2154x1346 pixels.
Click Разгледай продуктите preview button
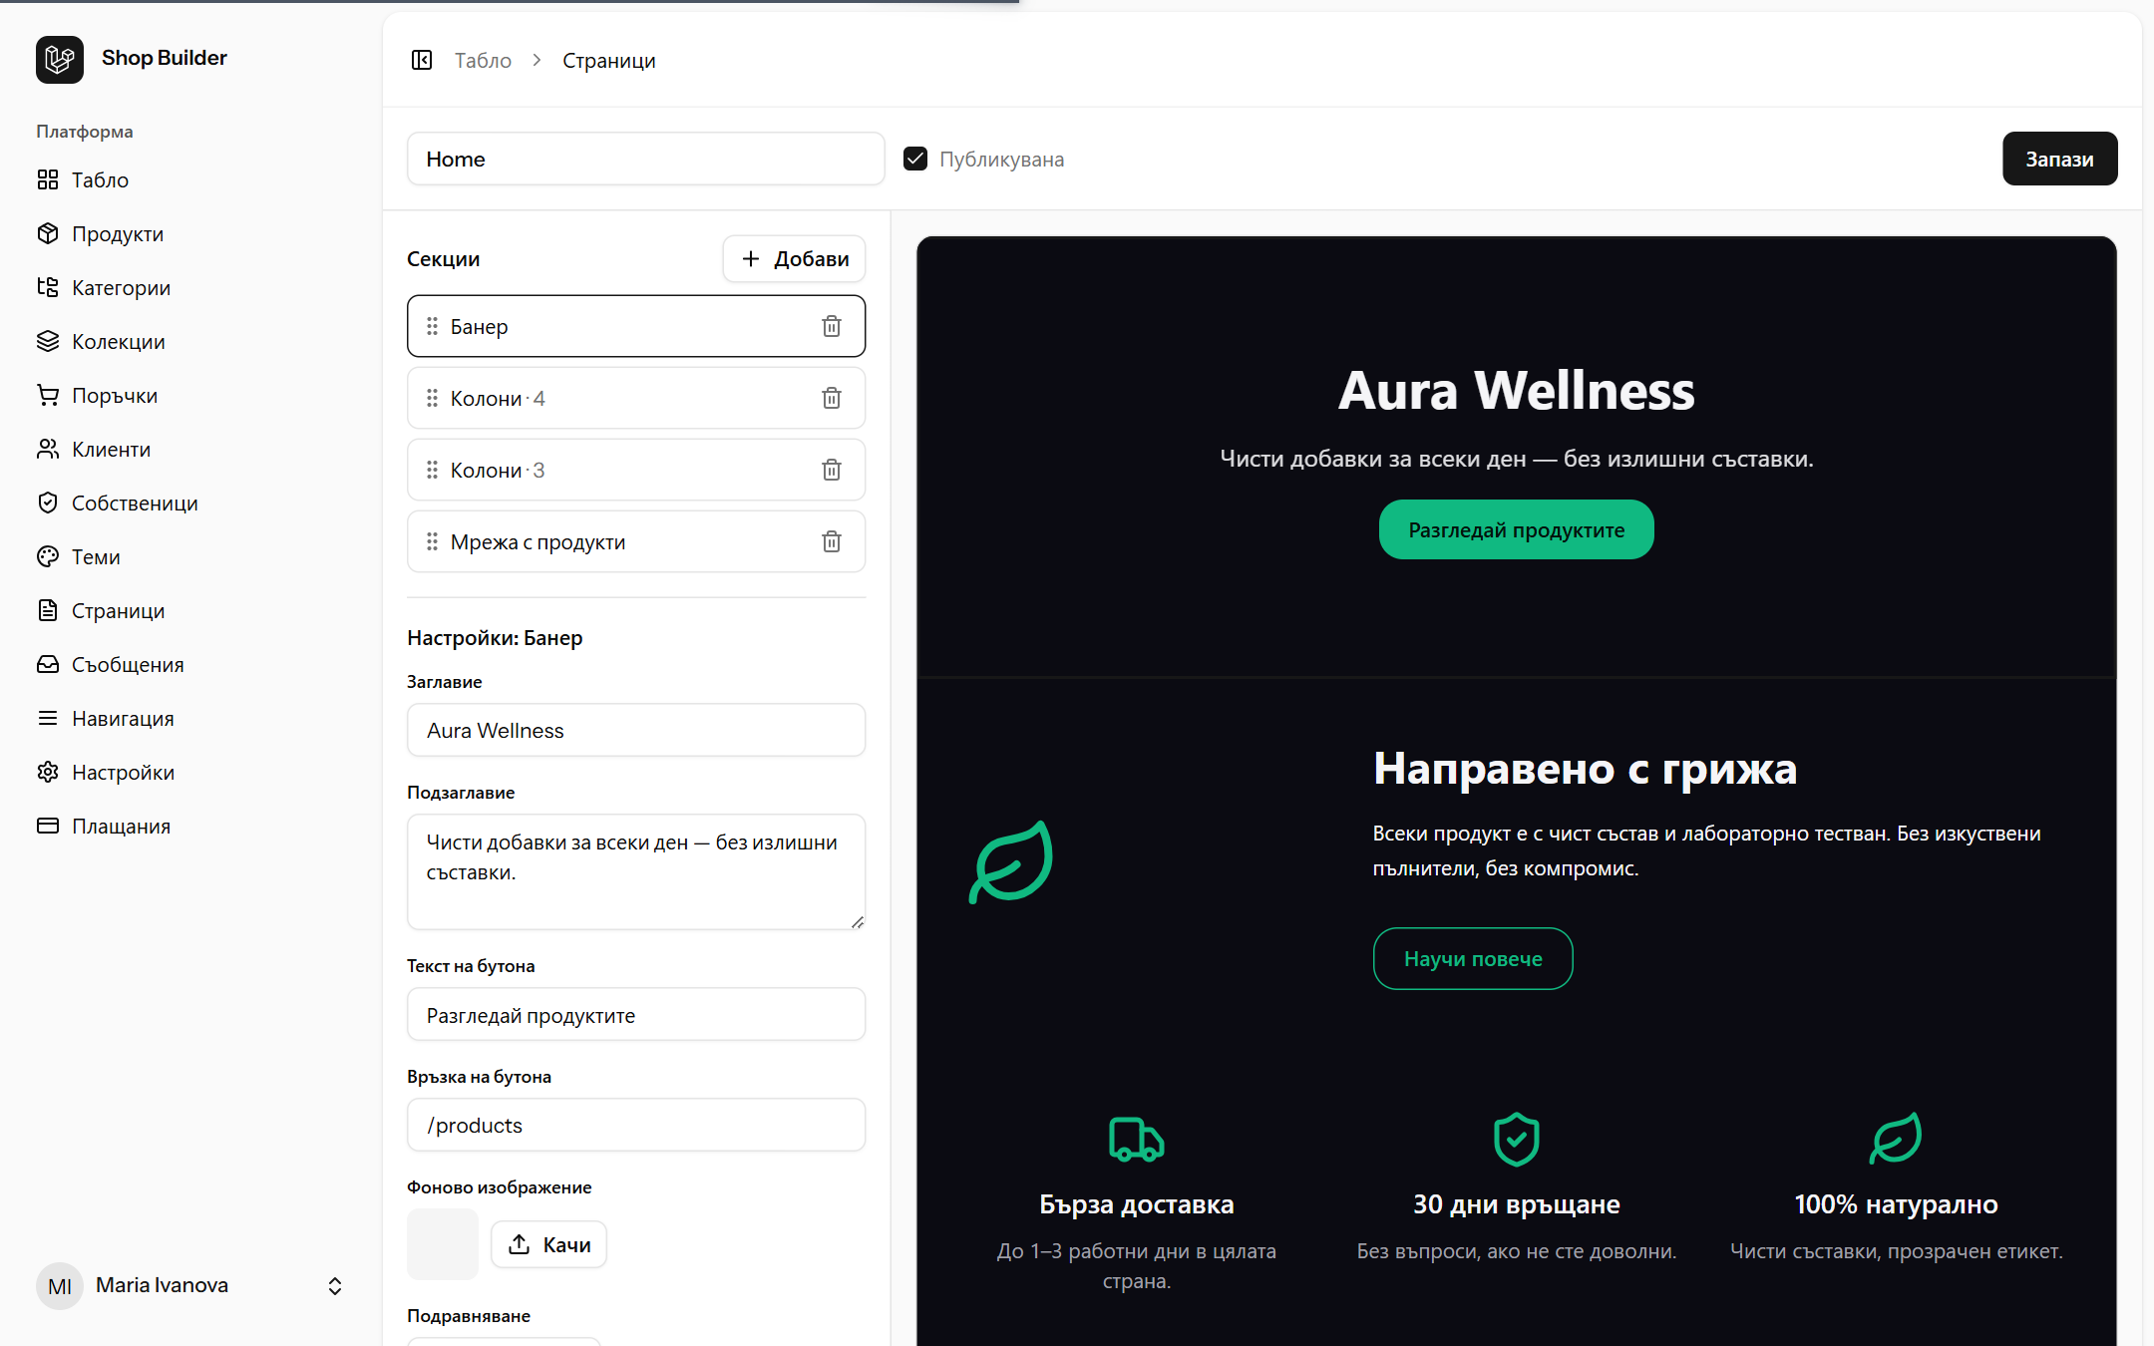pos(1517,529)
